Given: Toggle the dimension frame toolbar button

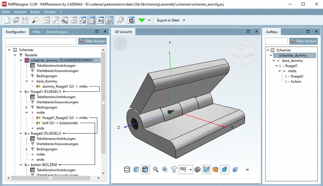Looking at the screenshot, I should point(109,20).
